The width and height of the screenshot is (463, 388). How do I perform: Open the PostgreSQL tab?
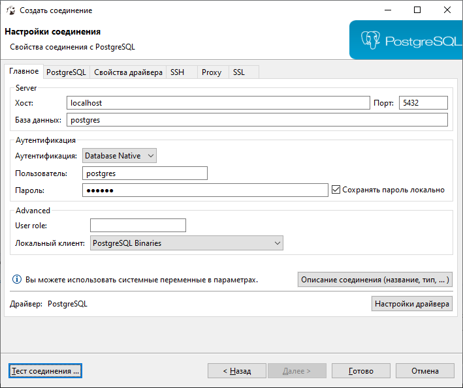[x=66, y=72]
